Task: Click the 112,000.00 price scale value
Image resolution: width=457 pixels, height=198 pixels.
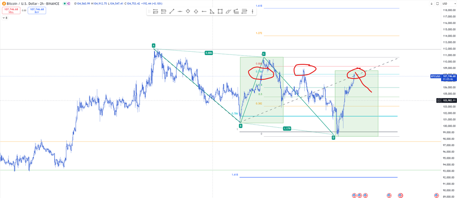Action: coord(449,49)
